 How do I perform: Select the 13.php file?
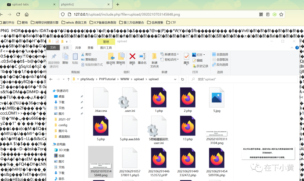click(188, 128)
